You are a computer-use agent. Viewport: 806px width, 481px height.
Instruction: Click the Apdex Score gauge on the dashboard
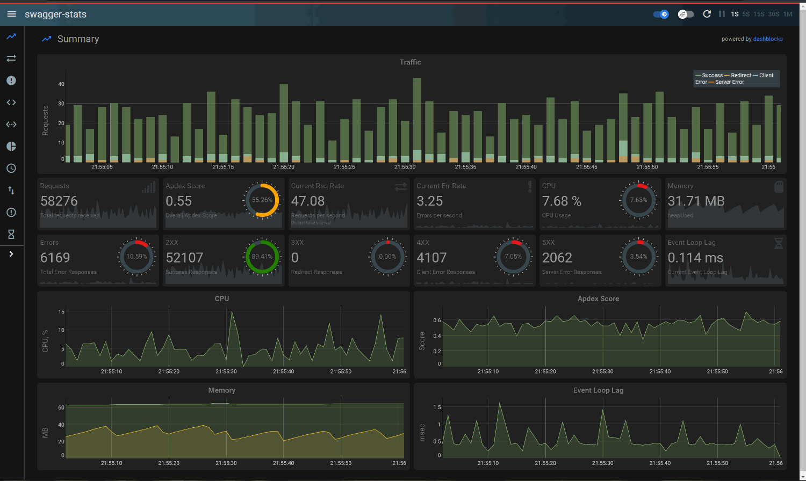[x=263, y=200]
